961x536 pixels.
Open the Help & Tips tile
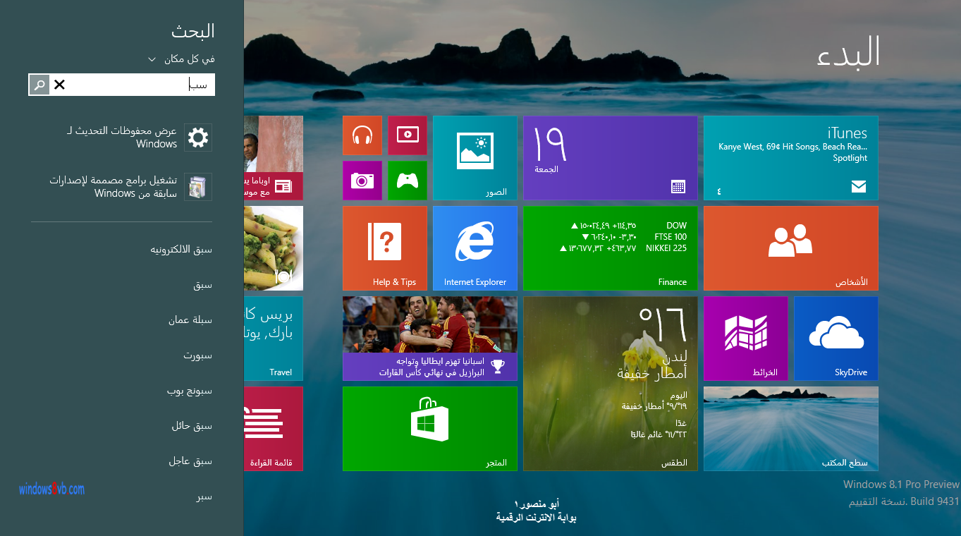385,248
